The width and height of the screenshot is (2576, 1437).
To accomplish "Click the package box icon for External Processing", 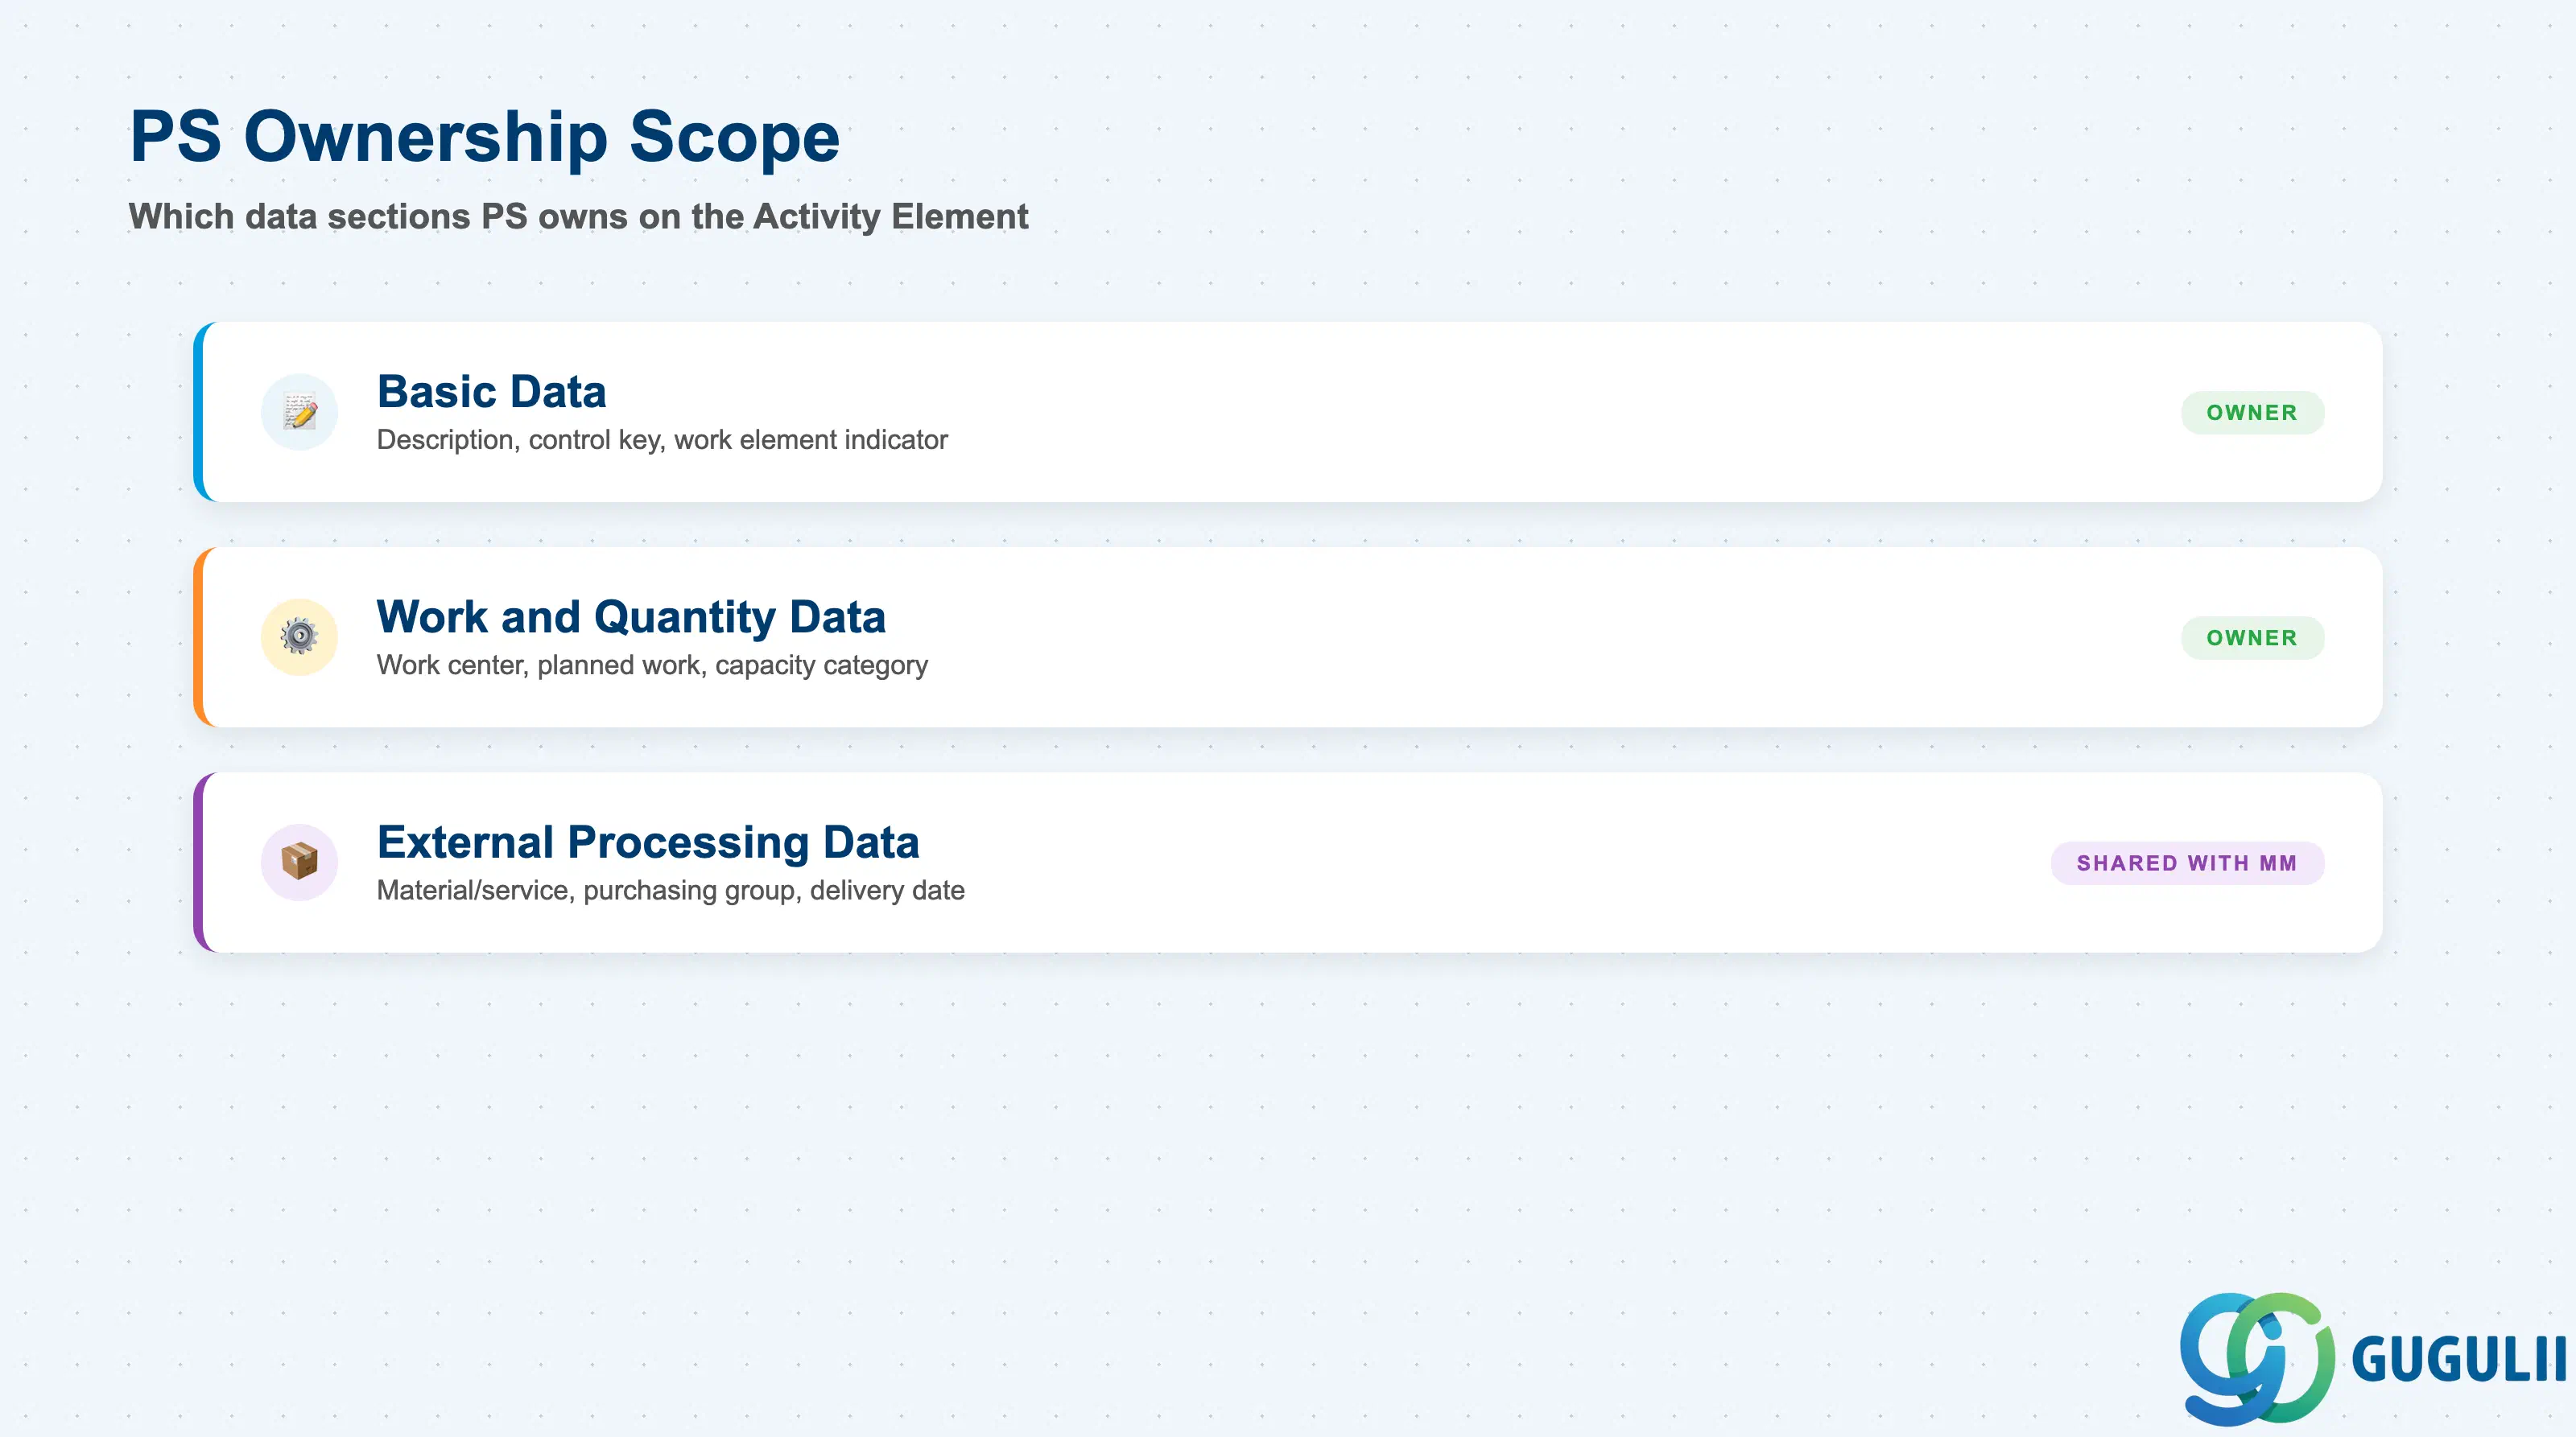I will (x=299, y=862).
